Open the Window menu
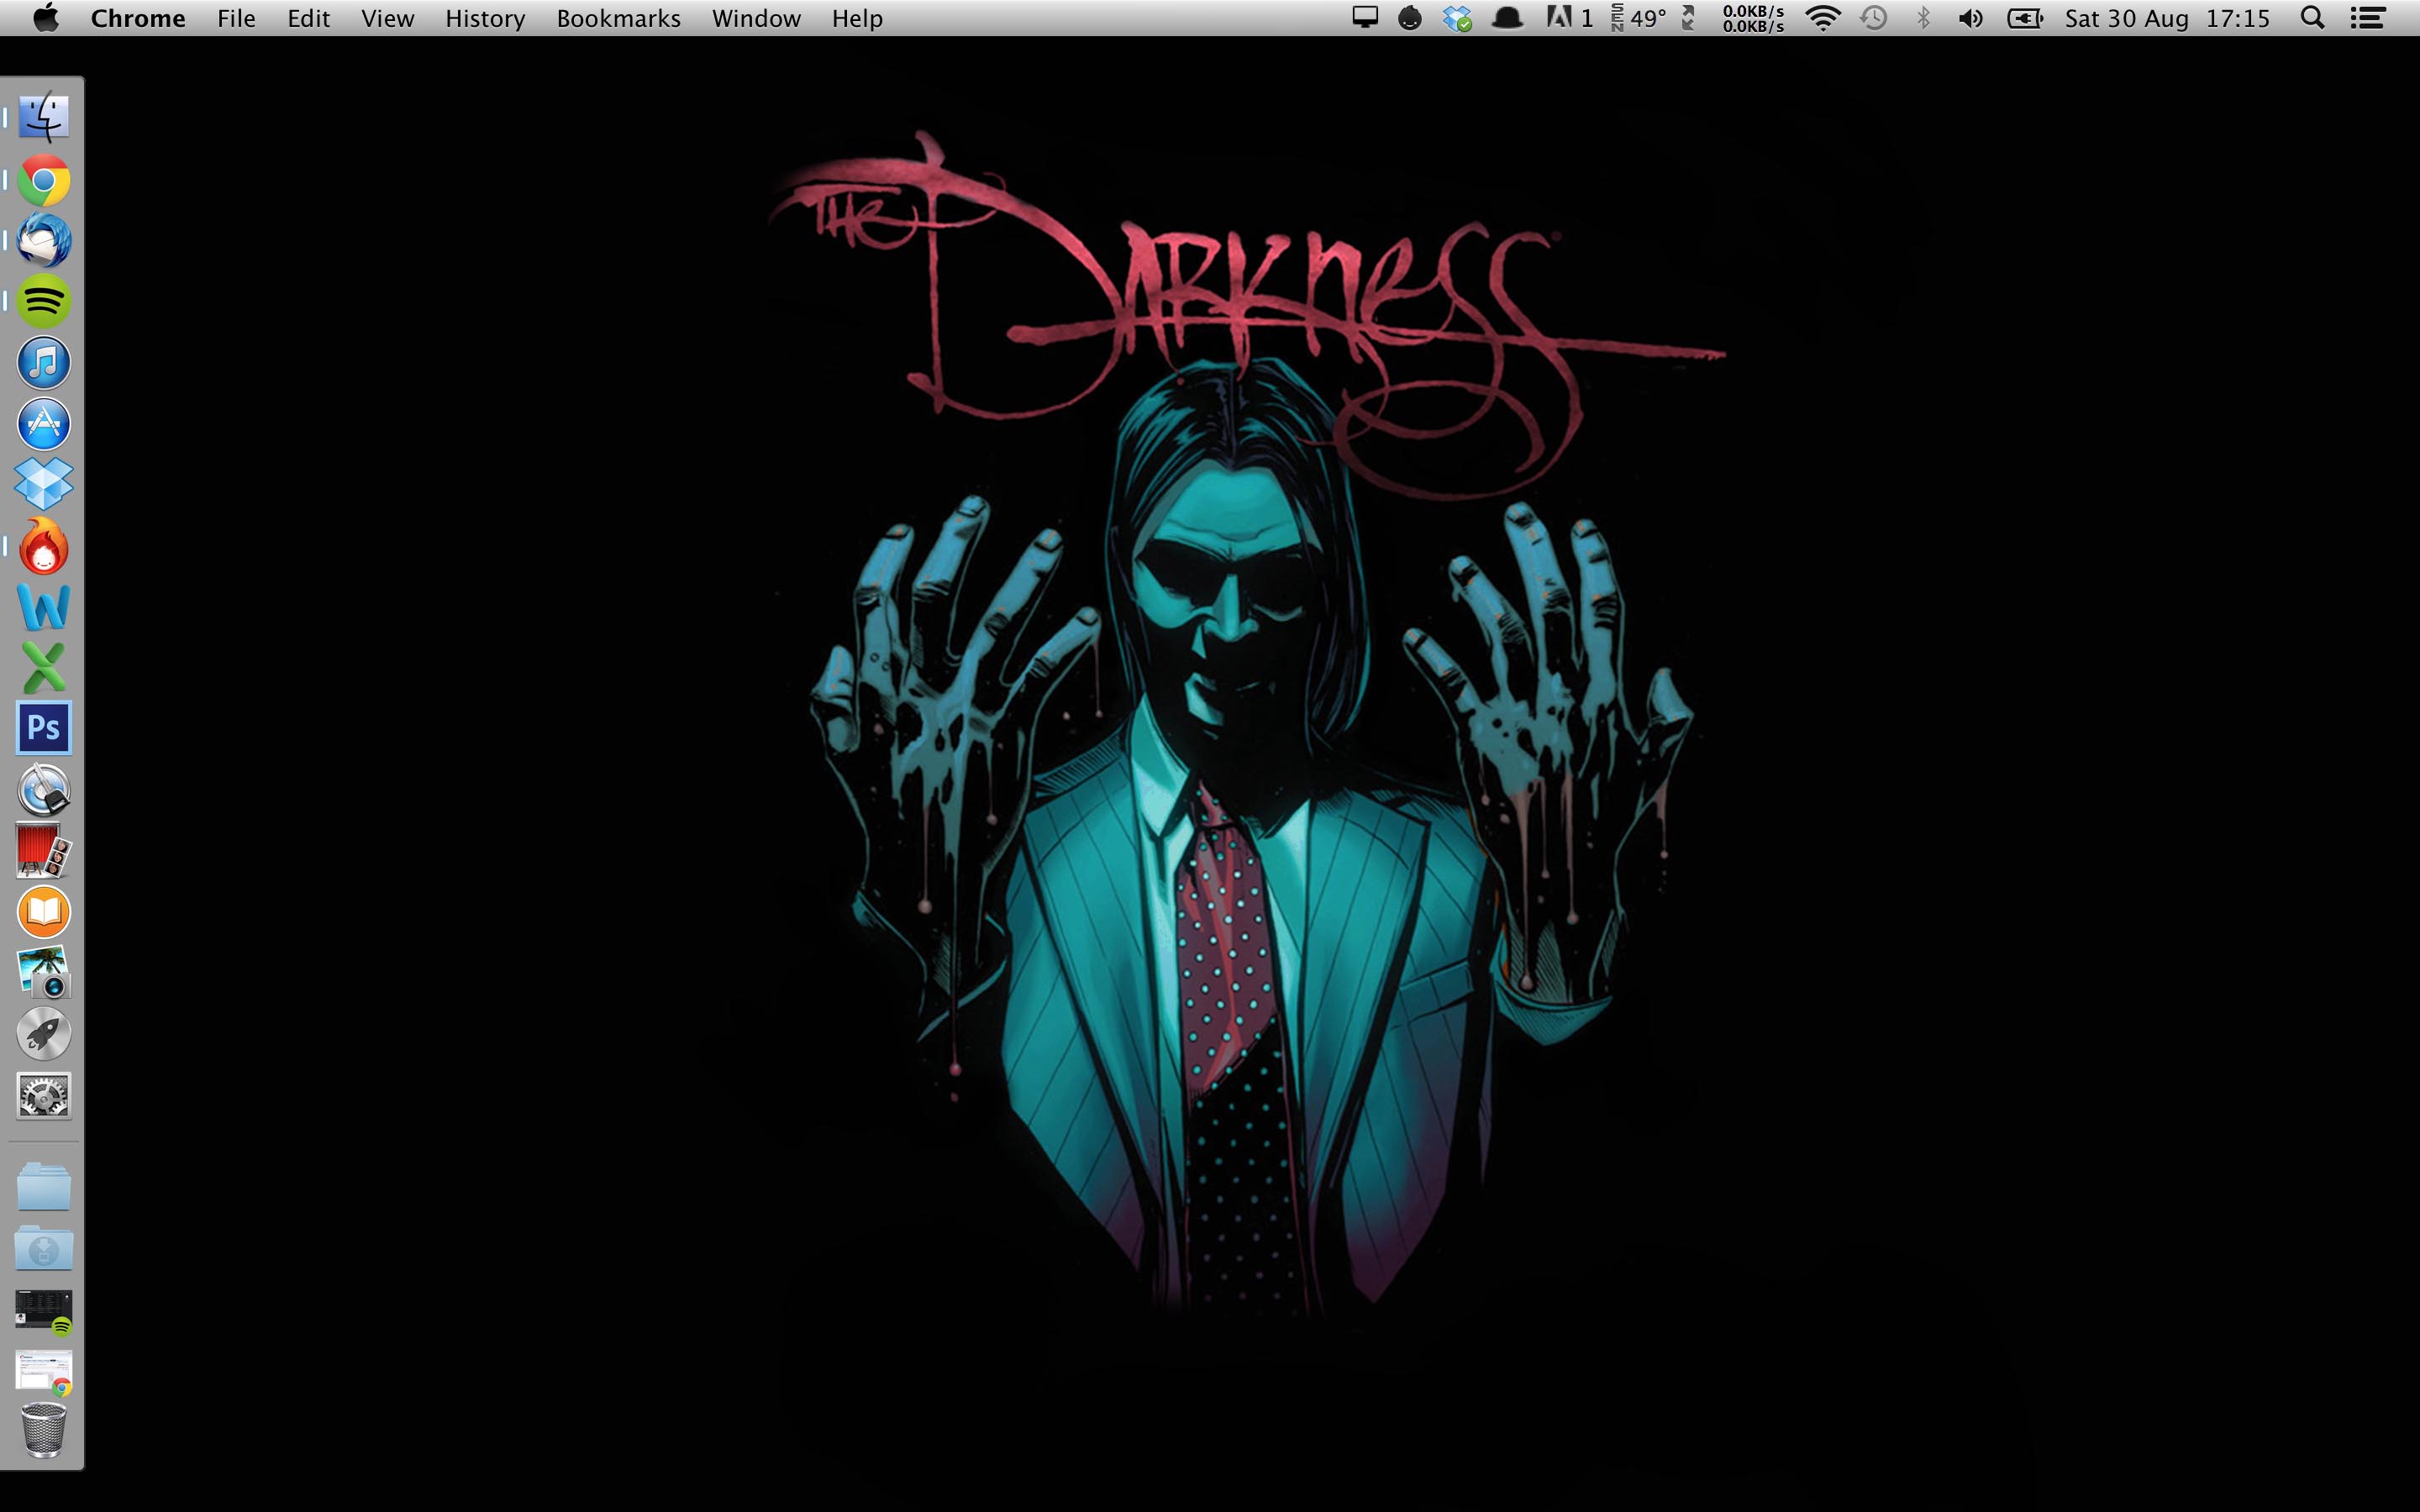 point(756,18)
